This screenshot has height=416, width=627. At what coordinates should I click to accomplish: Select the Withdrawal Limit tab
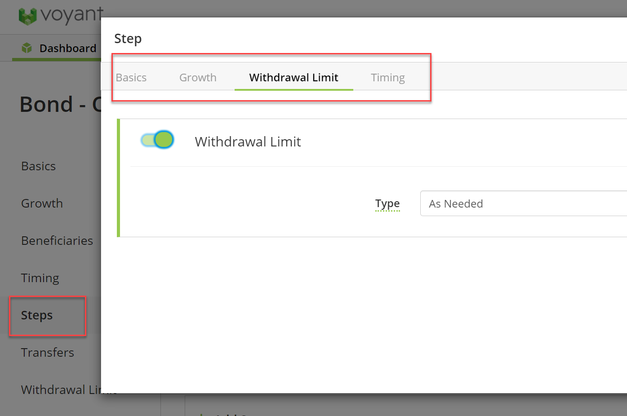click(293, 77)
